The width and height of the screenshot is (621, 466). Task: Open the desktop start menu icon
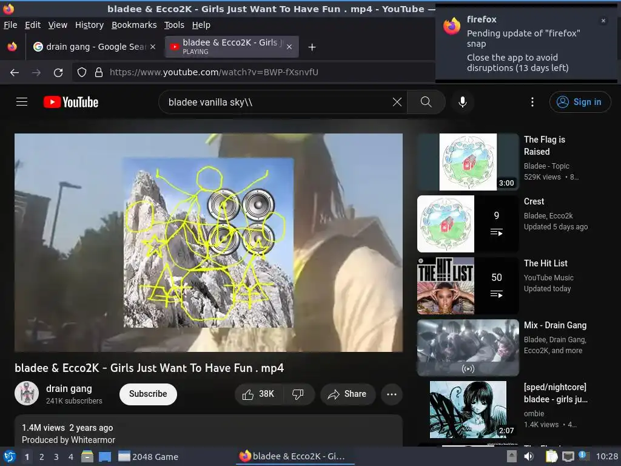tap(10, 456)
